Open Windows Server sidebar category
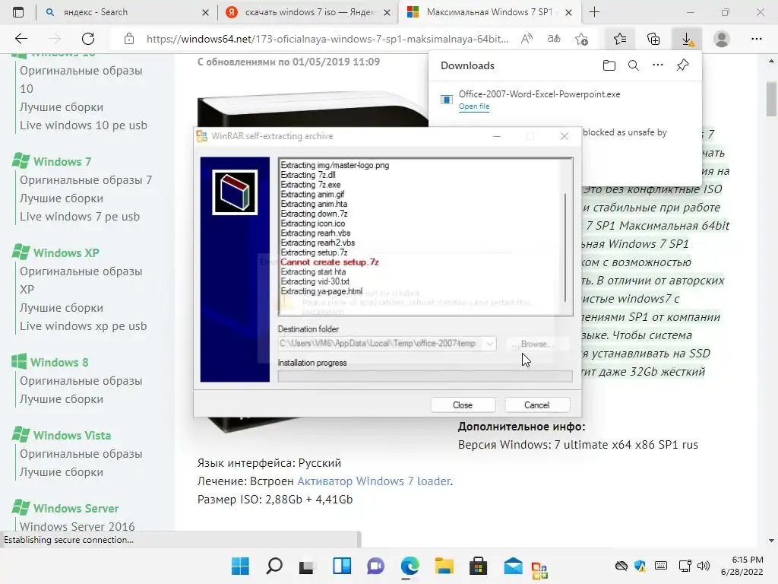The image size is (778, 584). pos(76,509)
